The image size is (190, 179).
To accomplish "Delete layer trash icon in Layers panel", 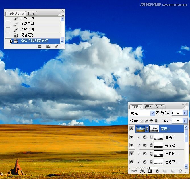I will pos(180,171).
